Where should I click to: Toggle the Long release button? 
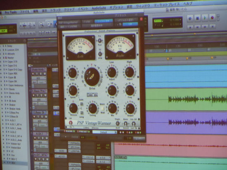[81, 113]
